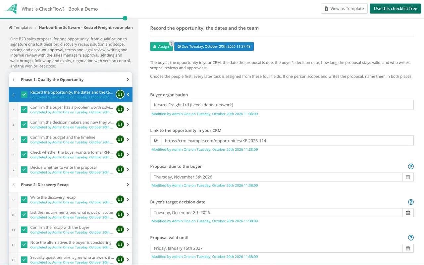Open chevron on Confirm the recap with the buyer
This screenshot has width=424, height=265.
[x=128, y=230]
